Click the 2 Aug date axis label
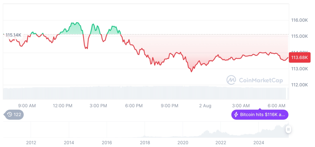The image size is (315, 147). [x=205, y=106]
